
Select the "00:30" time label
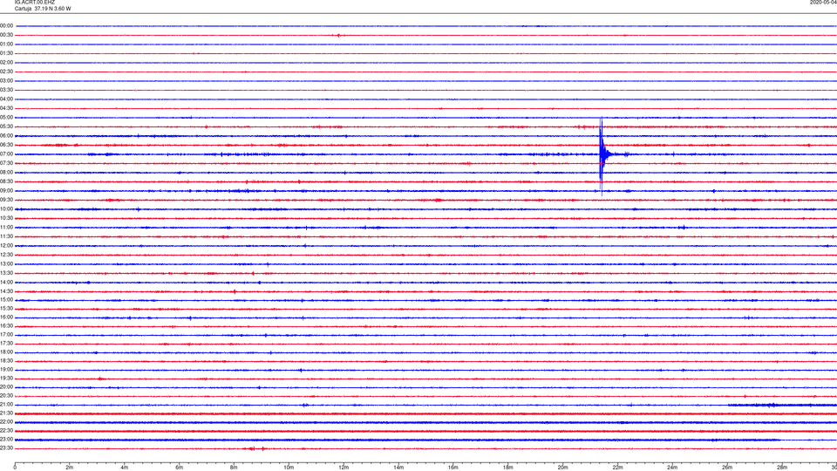pyautogui.click(x=6, y=35)
